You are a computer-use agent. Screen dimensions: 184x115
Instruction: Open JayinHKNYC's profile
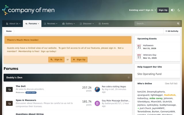pos(158,108)
